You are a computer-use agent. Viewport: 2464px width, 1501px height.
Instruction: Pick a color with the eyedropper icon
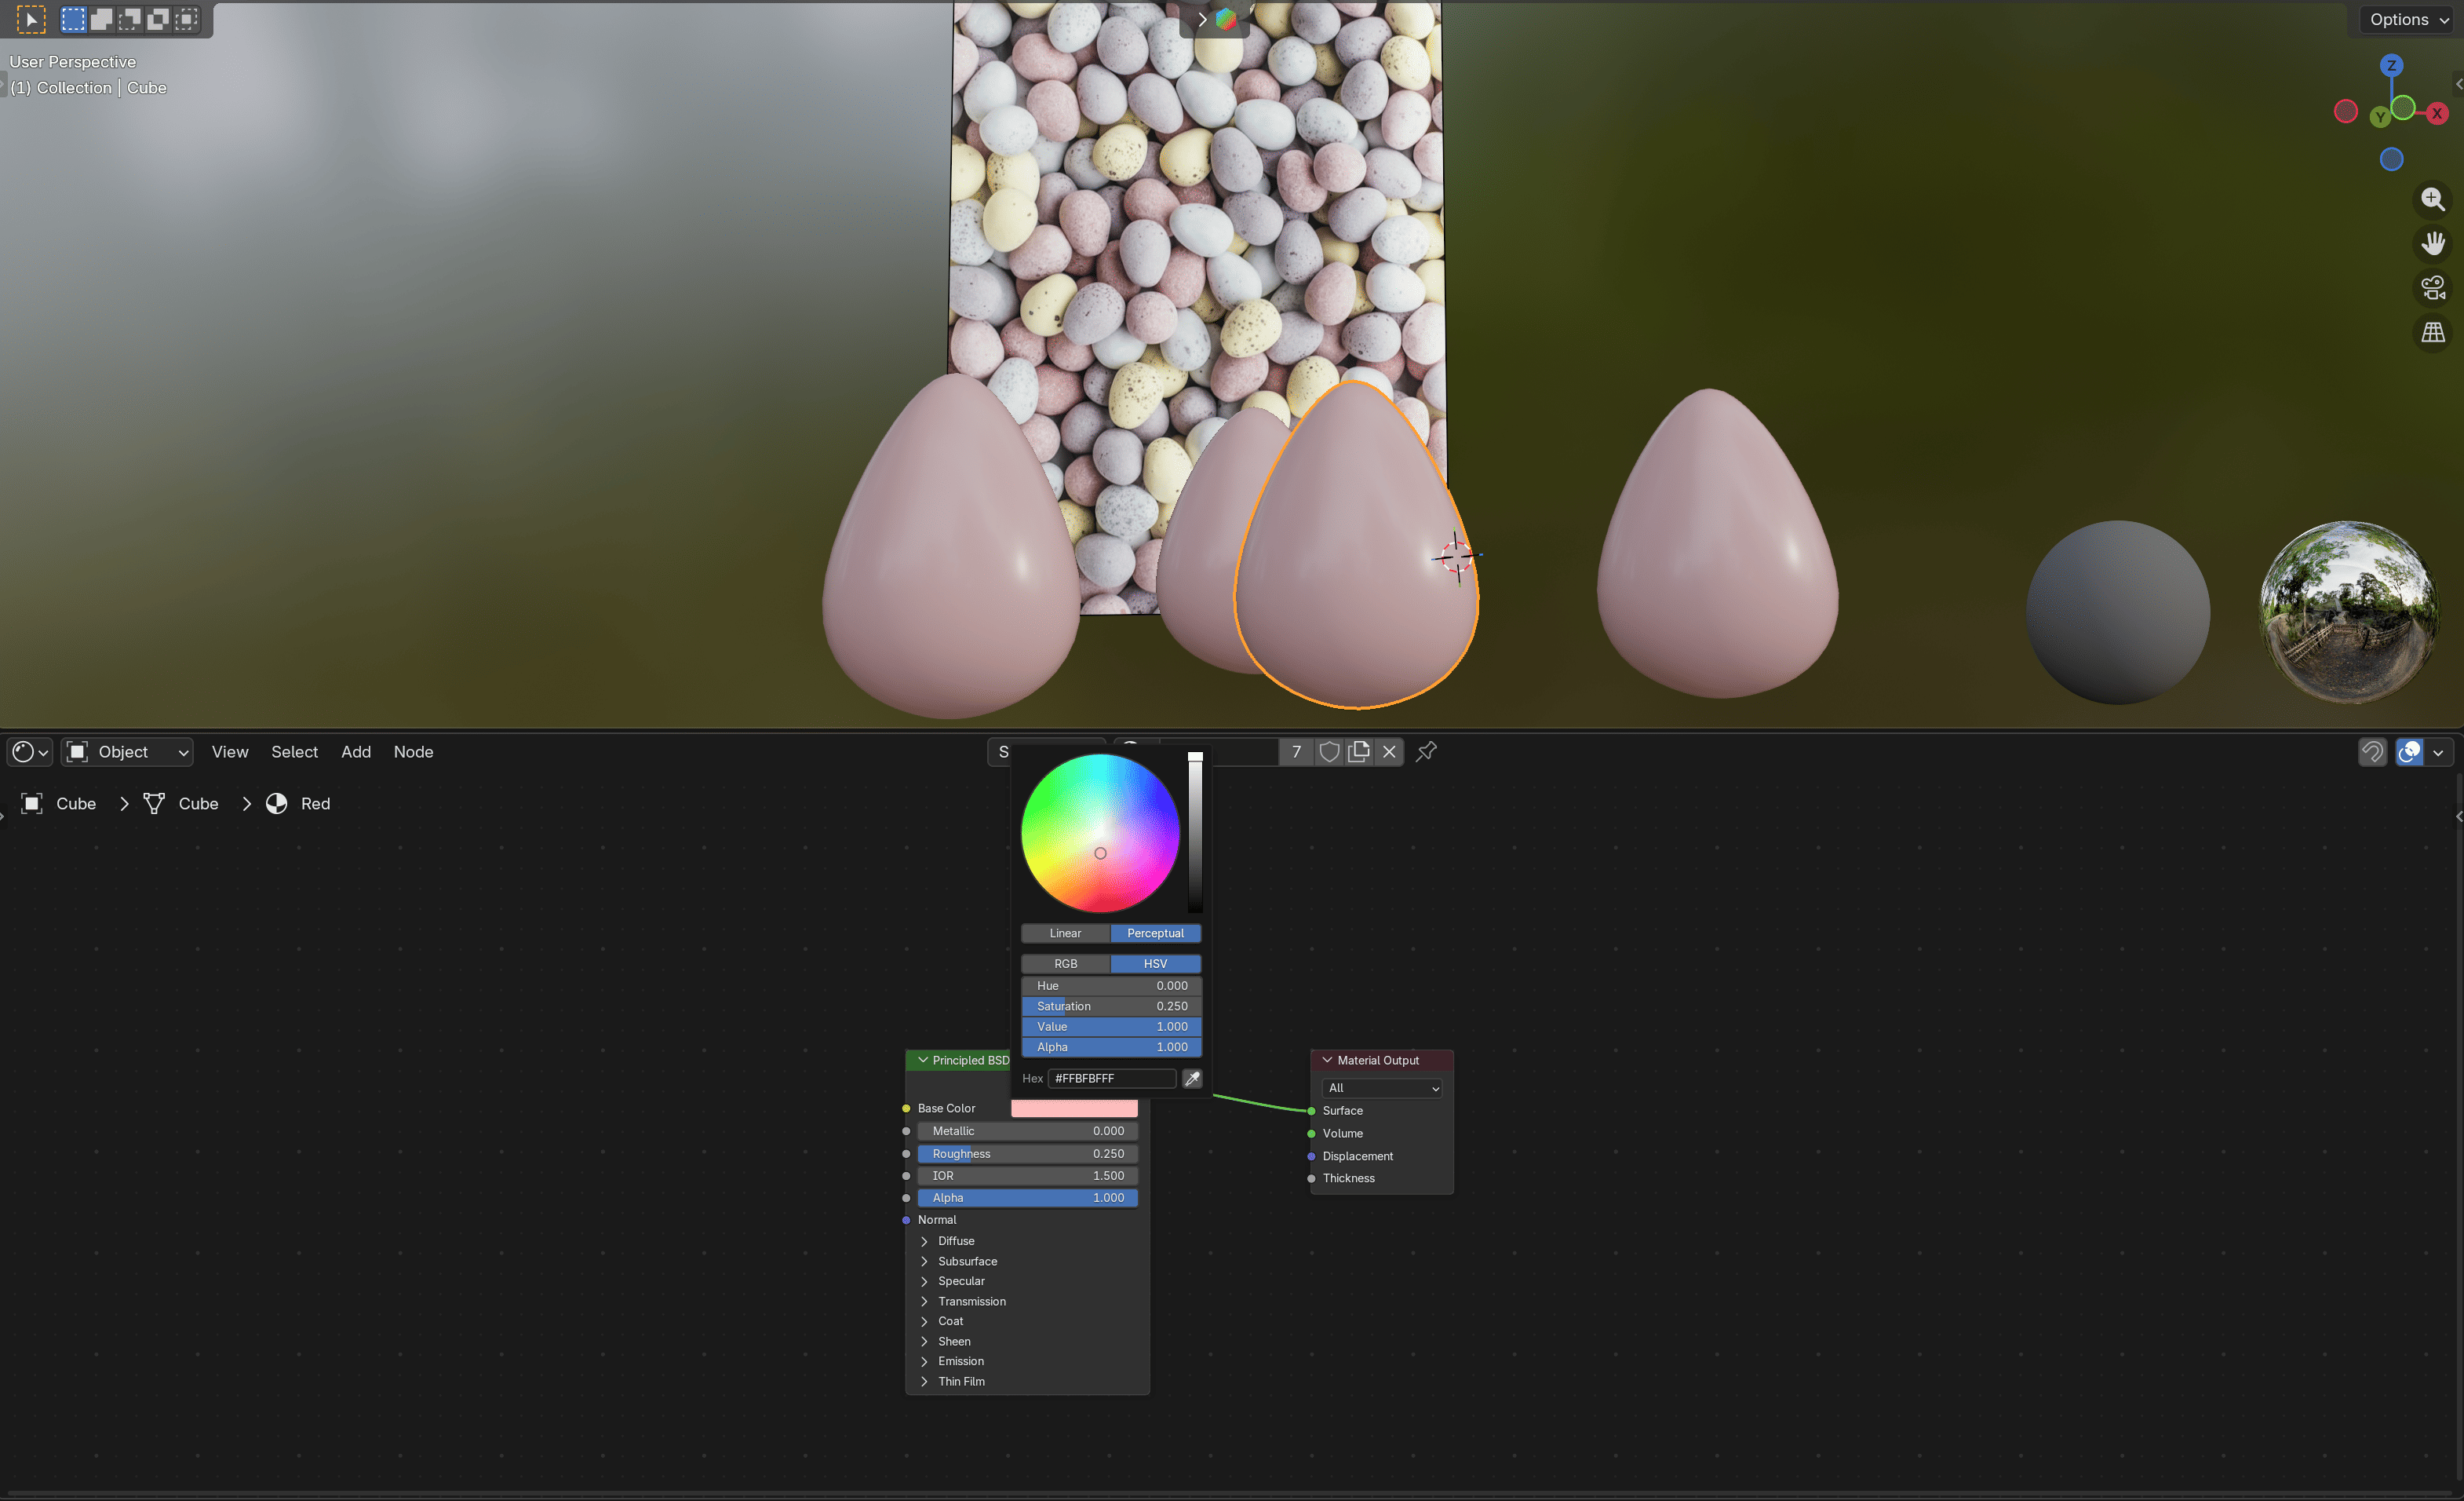pyautogui.click(x=1192, y=1079)
